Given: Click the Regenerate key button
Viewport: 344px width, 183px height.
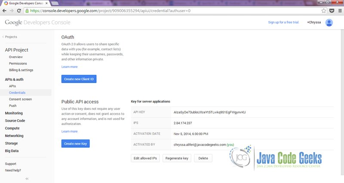Looking at the screenshot, I should [177, 158].
